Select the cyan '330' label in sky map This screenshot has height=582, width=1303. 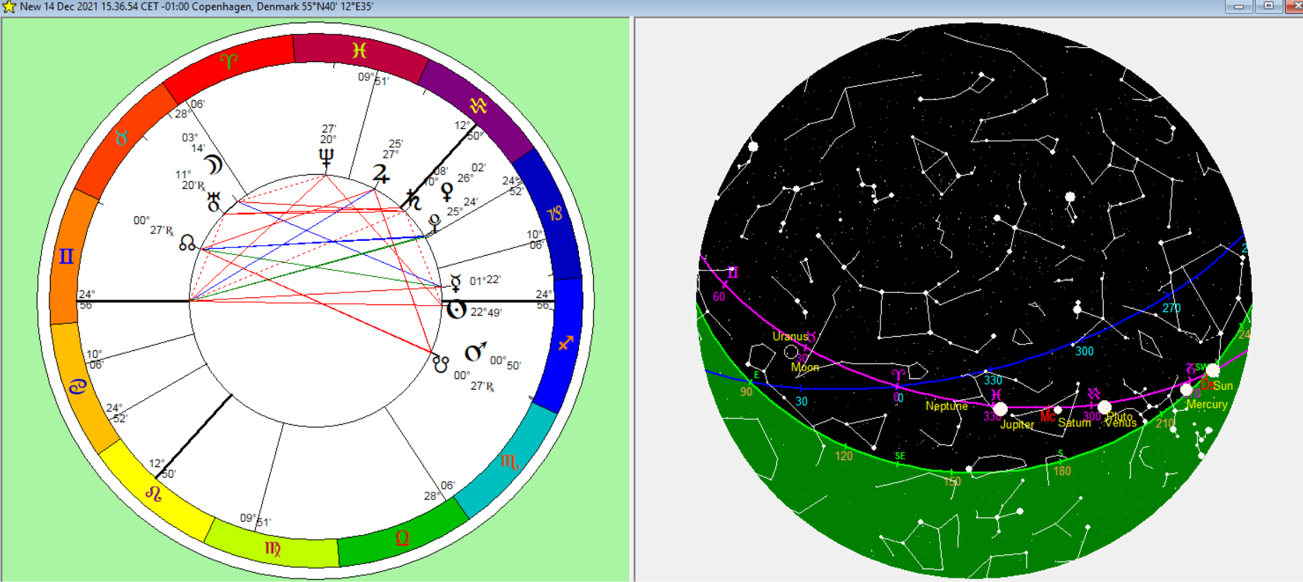click(x=993, y=380)
